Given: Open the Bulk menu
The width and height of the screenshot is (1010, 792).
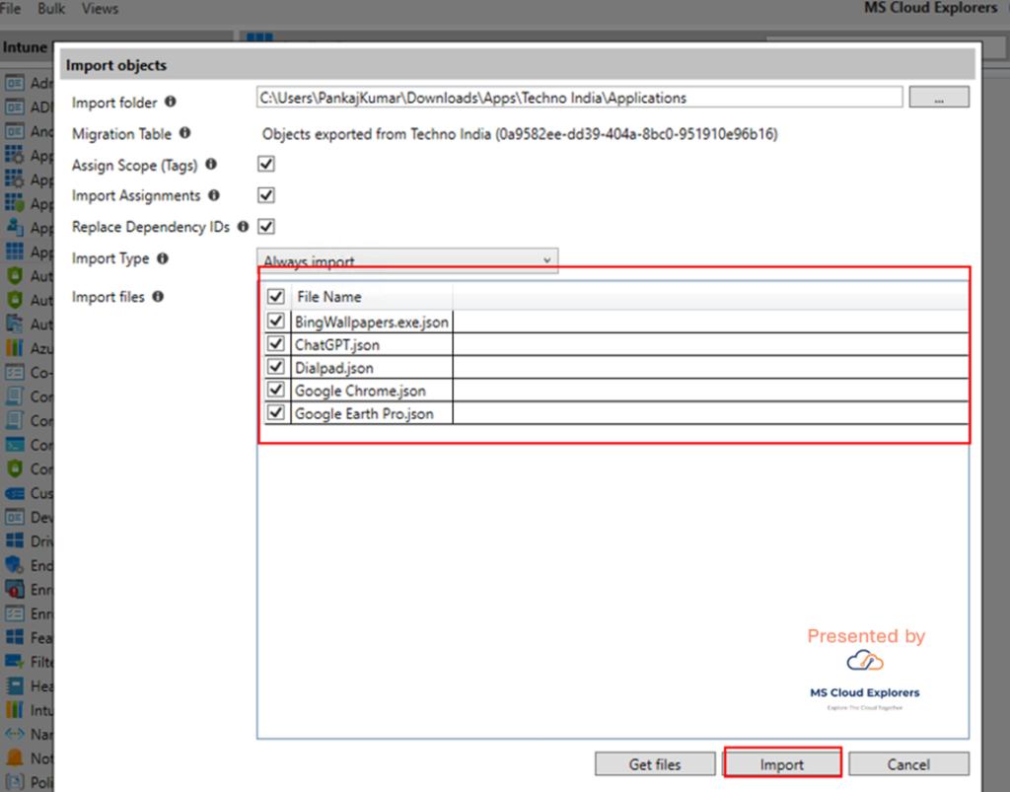Looking at the screenshot, I should coord(51,8).
